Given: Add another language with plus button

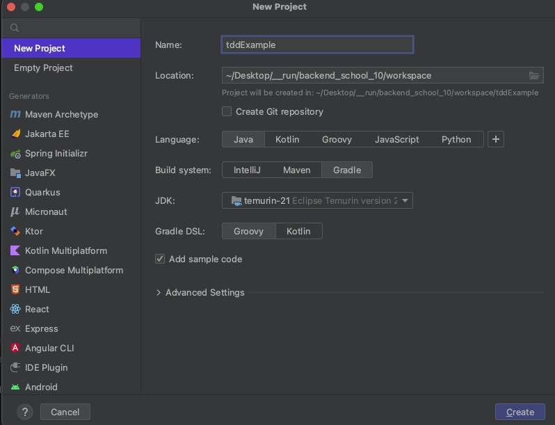Looking at the screenshot, I should pos(495,139).
